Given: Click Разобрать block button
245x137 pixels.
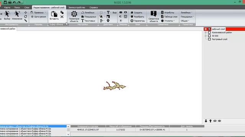Looking at the screenshot, I should click(x=137, y=17).
